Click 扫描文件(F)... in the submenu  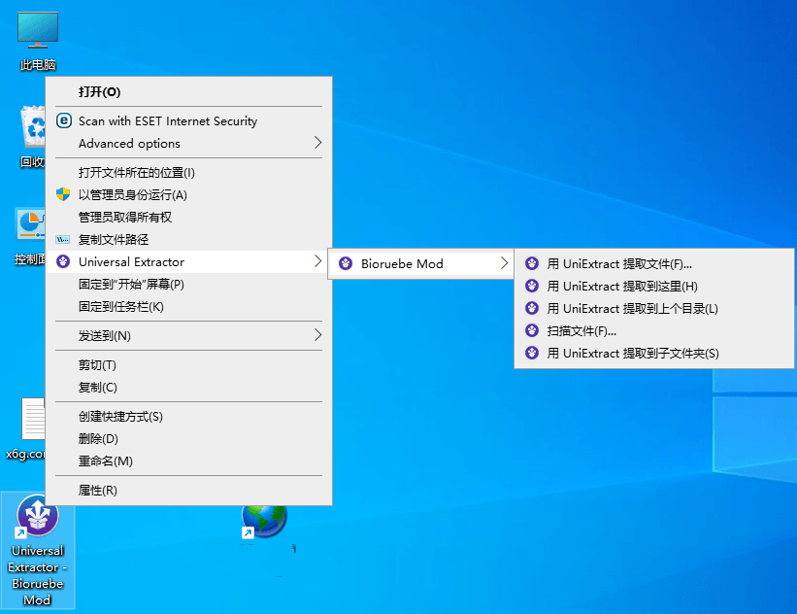(x=581, y=330)
